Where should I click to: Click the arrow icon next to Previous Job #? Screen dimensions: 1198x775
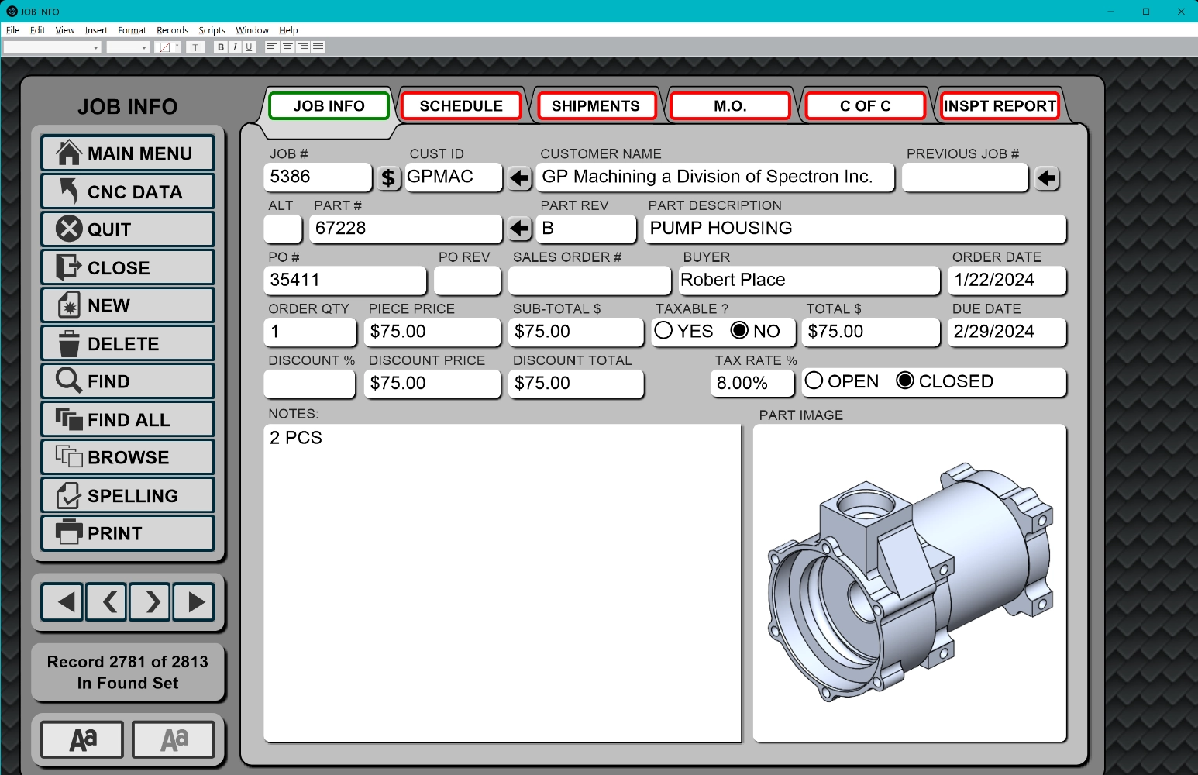1047,178
